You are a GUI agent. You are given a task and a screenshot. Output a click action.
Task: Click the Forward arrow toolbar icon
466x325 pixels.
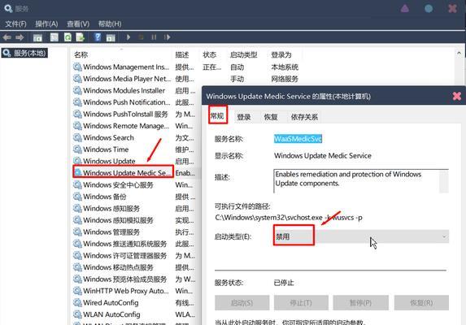(x=20, y=37)
